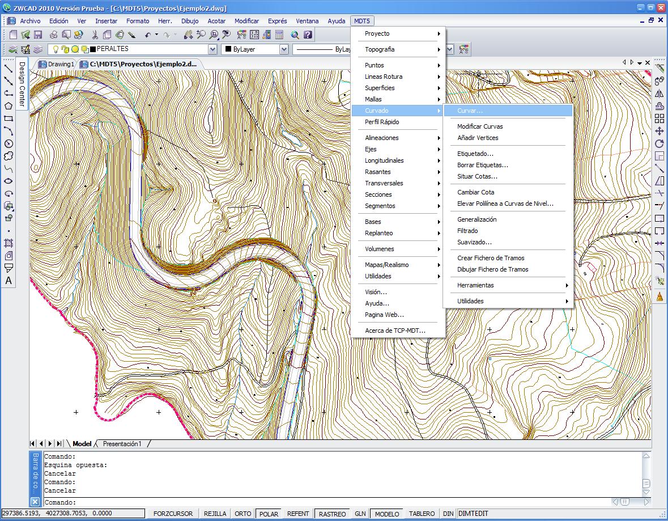Expand the Utilidades submenu in Curvado
The height and width of the screenshot is (521, 668).
509,301
